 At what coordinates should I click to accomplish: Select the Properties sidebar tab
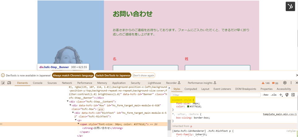pyautogui.click(x=266, y=89)
